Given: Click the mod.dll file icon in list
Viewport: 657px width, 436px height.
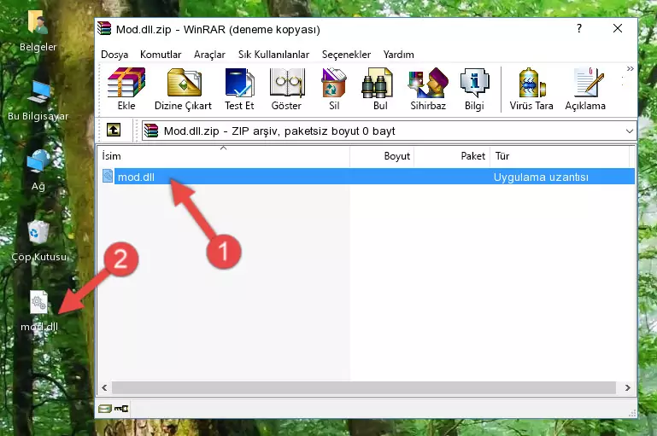Looking at the screenshot, I should point(108,176).
